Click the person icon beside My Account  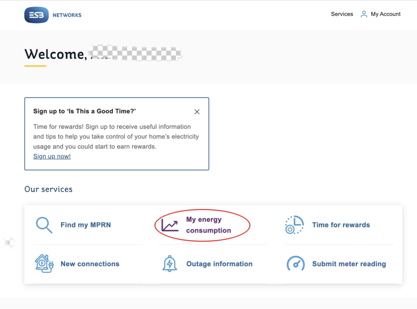[364, 14]
